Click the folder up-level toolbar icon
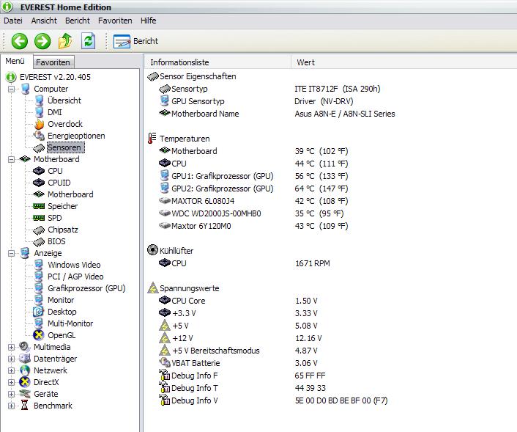Image resolution: width=517 pixels, height=432 pixels. click(65, 41)
